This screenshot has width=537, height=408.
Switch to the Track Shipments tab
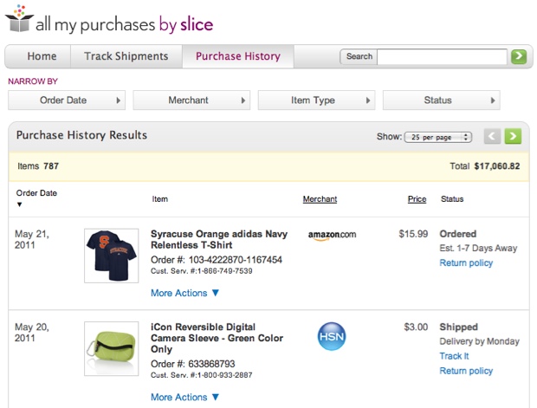coord(126,56)
